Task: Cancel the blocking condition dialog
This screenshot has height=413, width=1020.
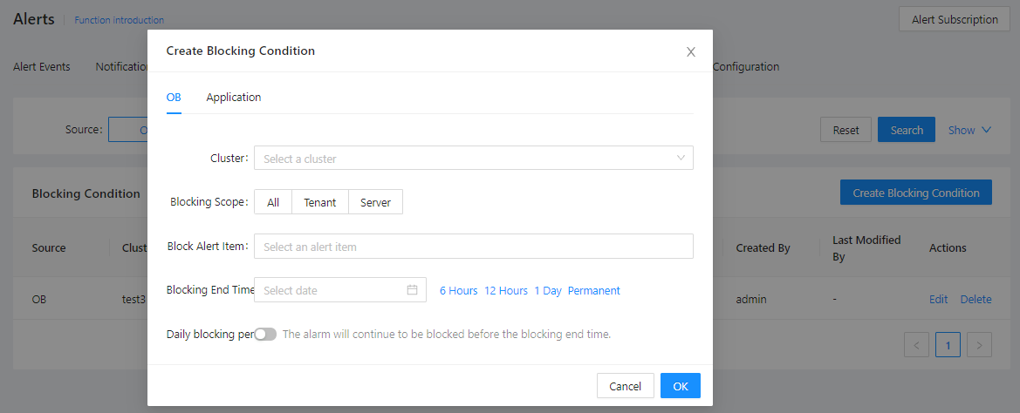Action: click(625, 386)
